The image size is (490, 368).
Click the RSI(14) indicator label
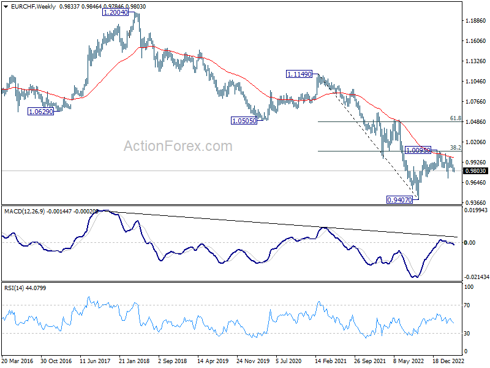click(x=17, y=288)
